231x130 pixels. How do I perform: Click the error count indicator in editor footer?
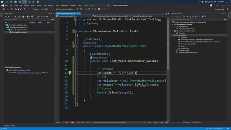67,122
